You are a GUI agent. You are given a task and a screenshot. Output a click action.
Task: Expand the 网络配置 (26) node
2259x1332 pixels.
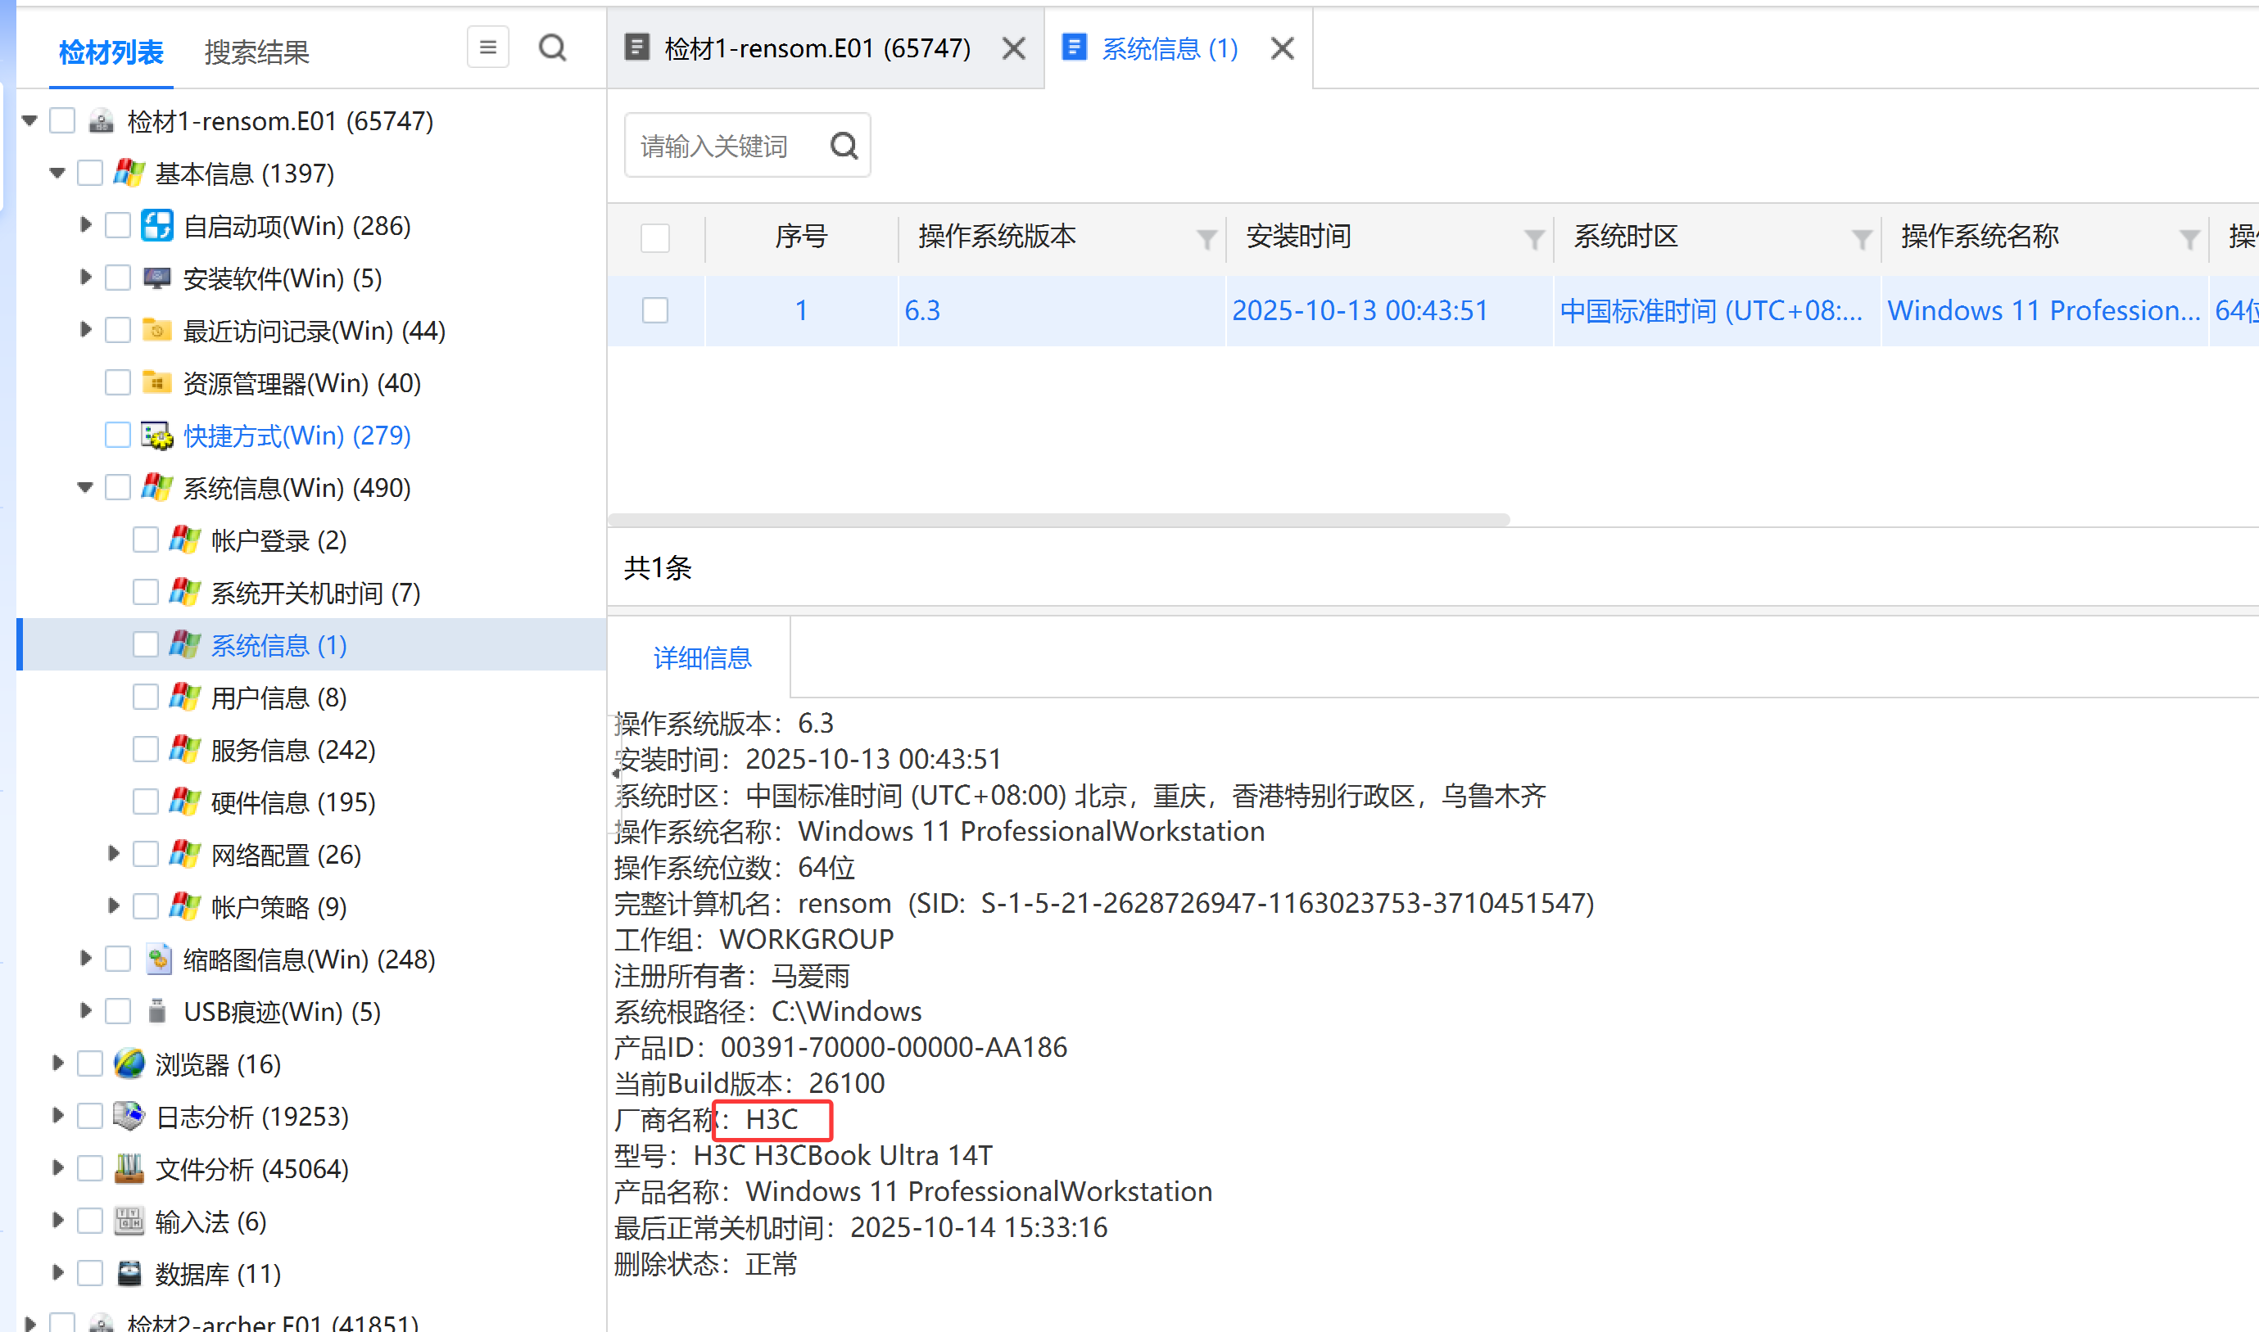coord(113,854)
